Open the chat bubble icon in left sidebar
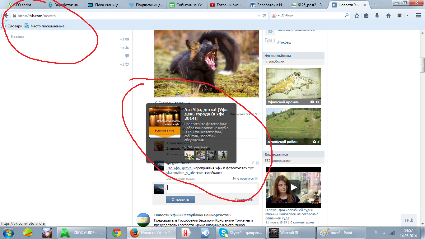The width and height of the screenshot is (425, 239). [x=127, y=56]
